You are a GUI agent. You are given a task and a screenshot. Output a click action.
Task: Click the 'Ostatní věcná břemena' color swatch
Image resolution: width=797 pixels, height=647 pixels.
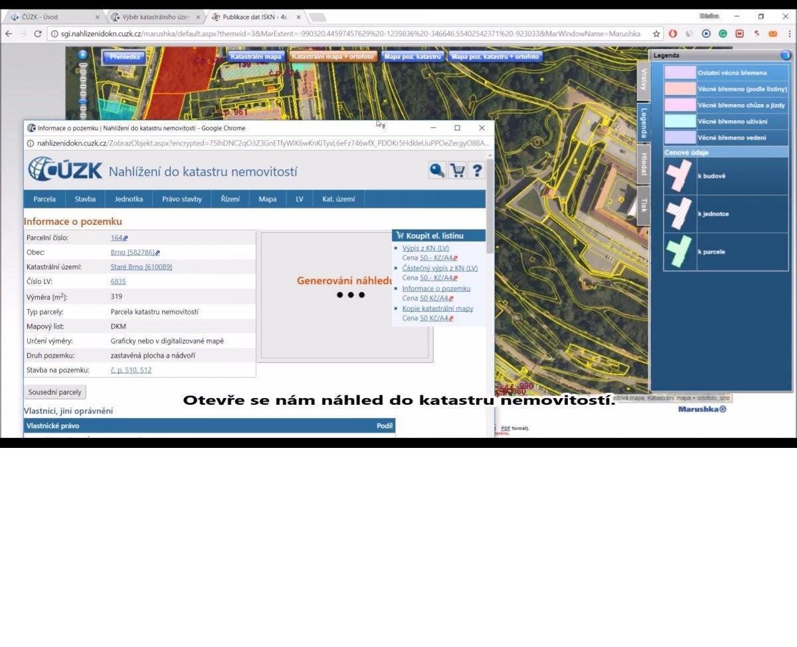(x=680, y=72)
